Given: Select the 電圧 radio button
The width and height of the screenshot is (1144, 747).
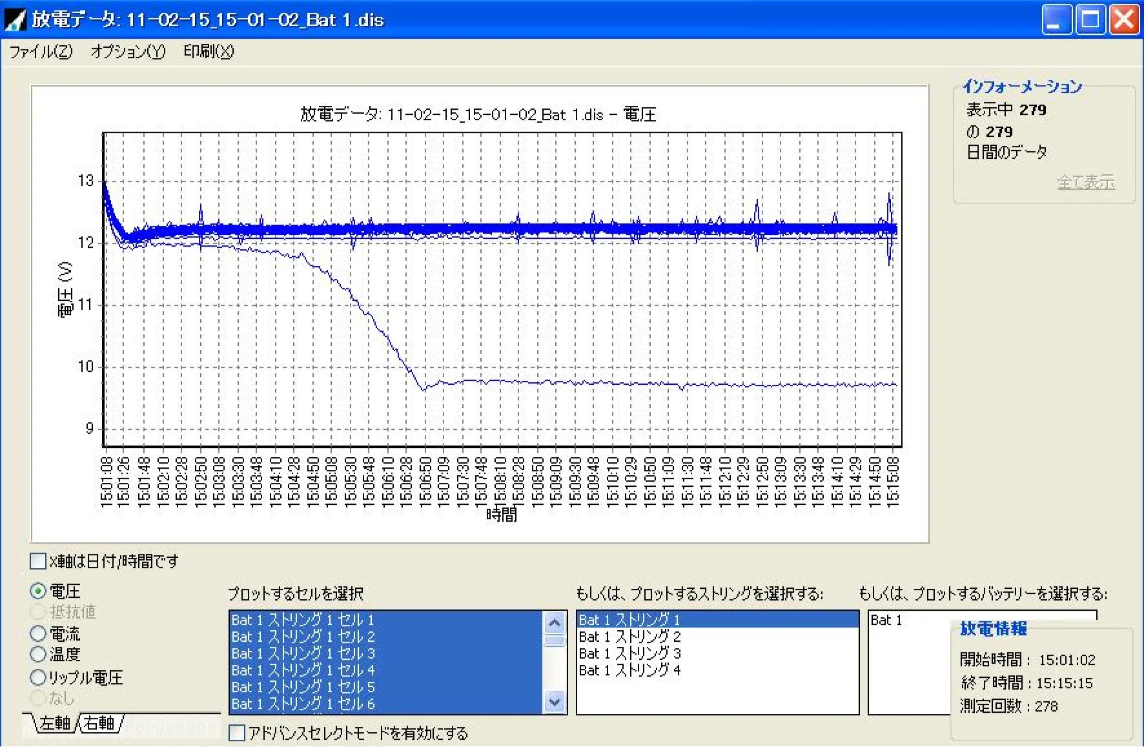Looking at the screenshot, I should click(38, 591).
